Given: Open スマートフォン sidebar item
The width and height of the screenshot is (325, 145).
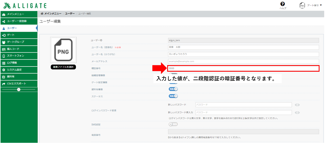Looking at the screenshot, I should pos(19,56).
